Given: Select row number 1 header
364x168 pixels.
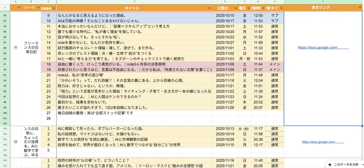Looking at the screenshot, I should point(5,8).
